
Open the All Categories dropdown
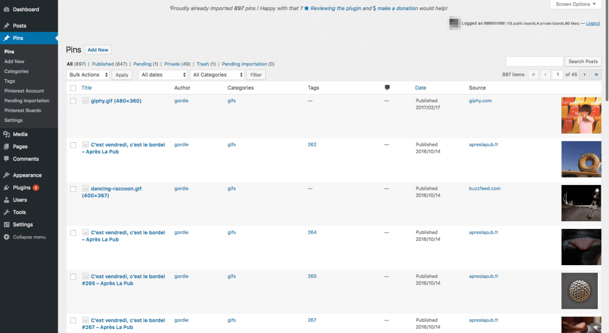pyautogui.click(x=217, y=75)
